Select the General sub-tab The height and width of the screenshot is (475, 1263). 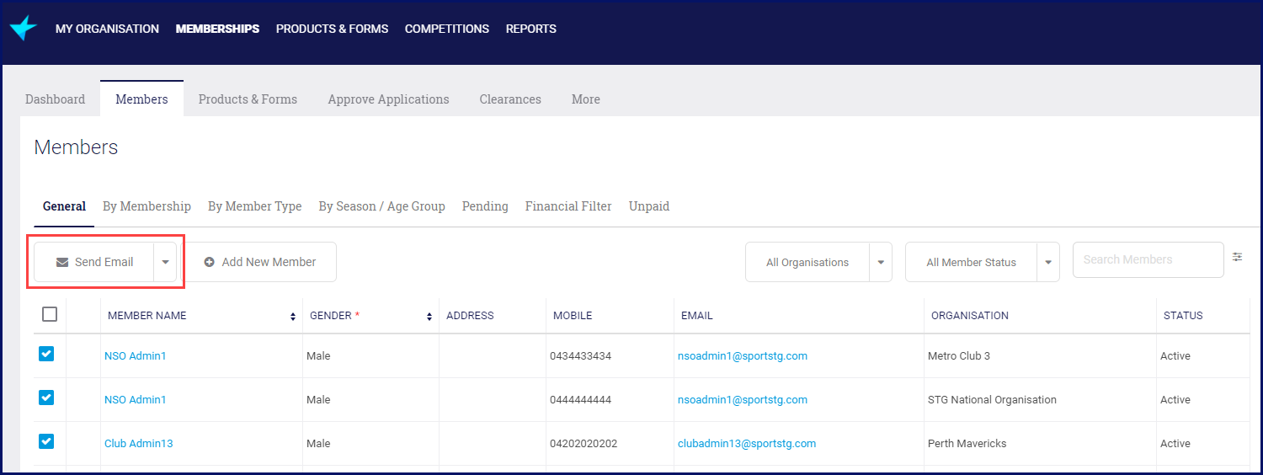tap(64, 206)
